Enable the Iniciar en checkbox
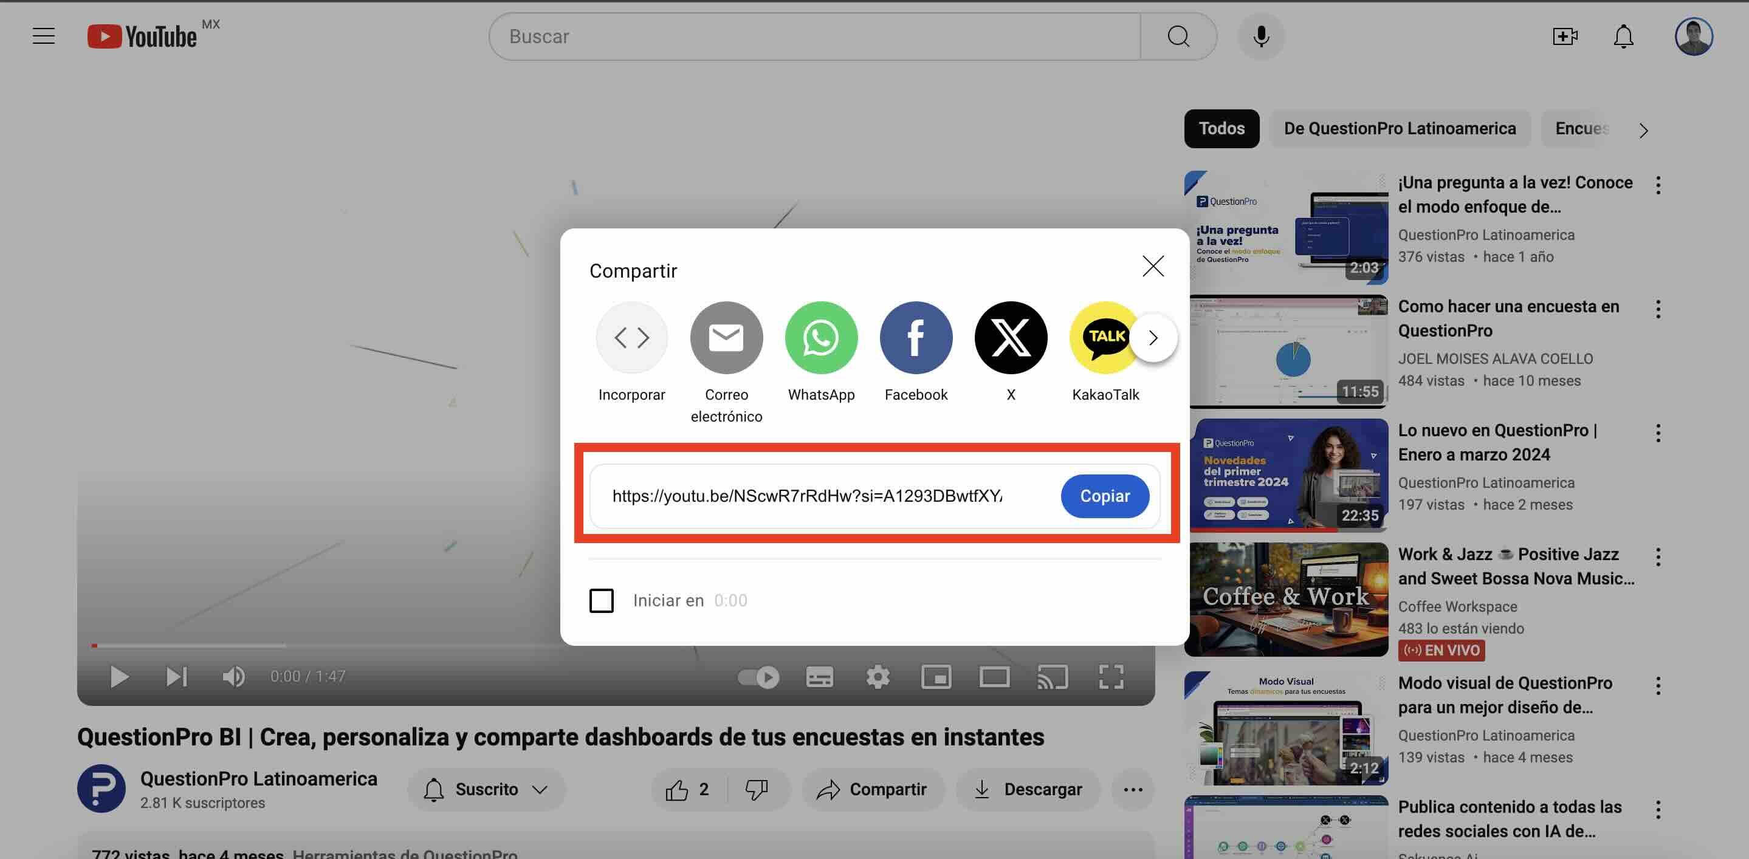This screenshot has width=1749, height=859. point(602,600)
